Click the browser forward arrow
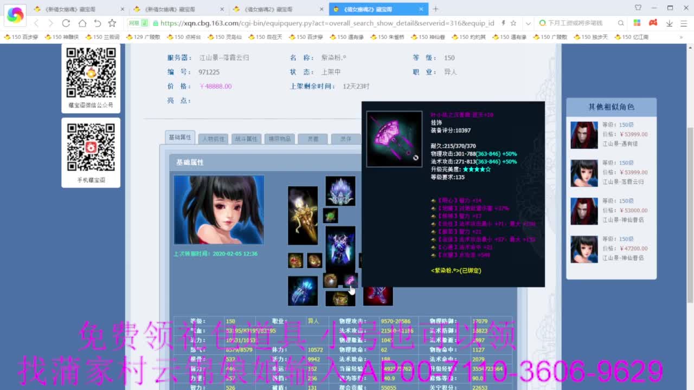694x390 pixels. [50, 23]
